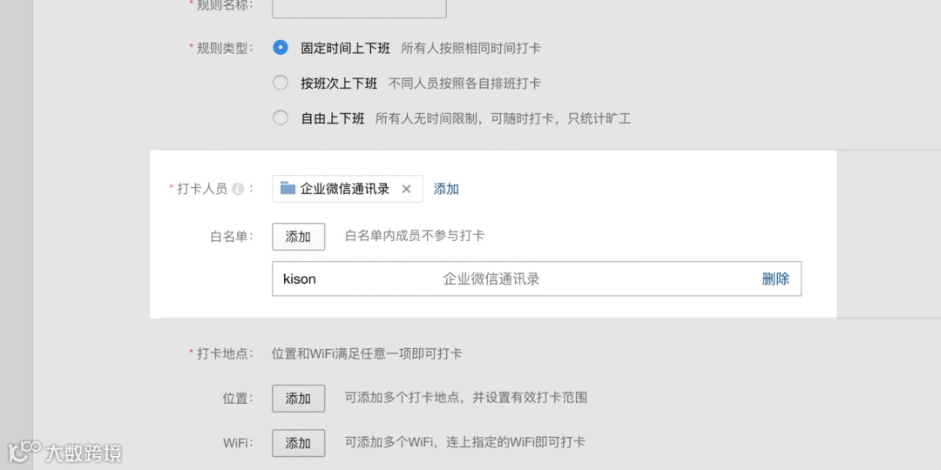Click 按班次上下班 option label
The image size is (941, 470).
(339, 84)
